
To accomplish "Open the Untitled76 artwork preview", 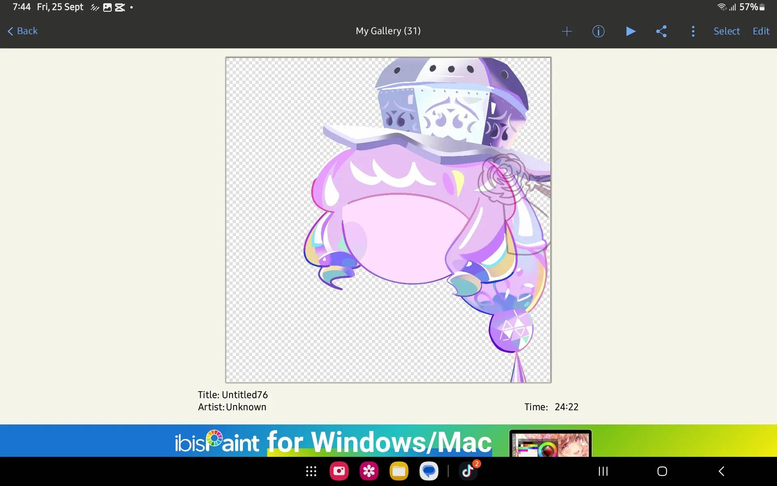I will point(388,220).
